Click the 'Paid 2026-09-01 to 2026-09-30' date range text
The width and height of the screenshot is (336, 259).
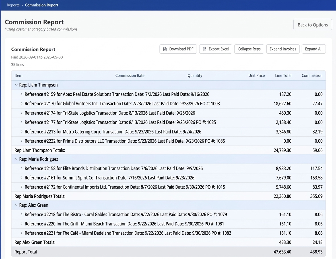tap(37, 57)
